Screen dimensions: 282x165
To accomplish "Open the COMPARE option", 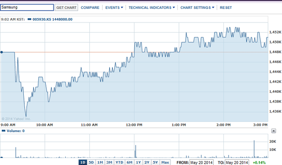I will [x=90, y=7].
